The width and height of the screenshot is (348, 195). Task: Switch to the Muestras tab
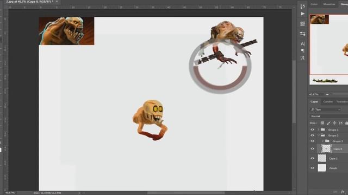(329, 4)
